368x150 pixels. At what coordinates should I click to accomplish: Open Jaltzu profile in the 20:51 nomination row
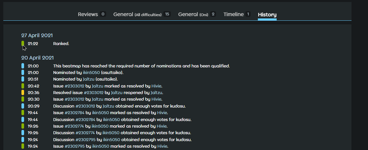[x=88, y=79]
